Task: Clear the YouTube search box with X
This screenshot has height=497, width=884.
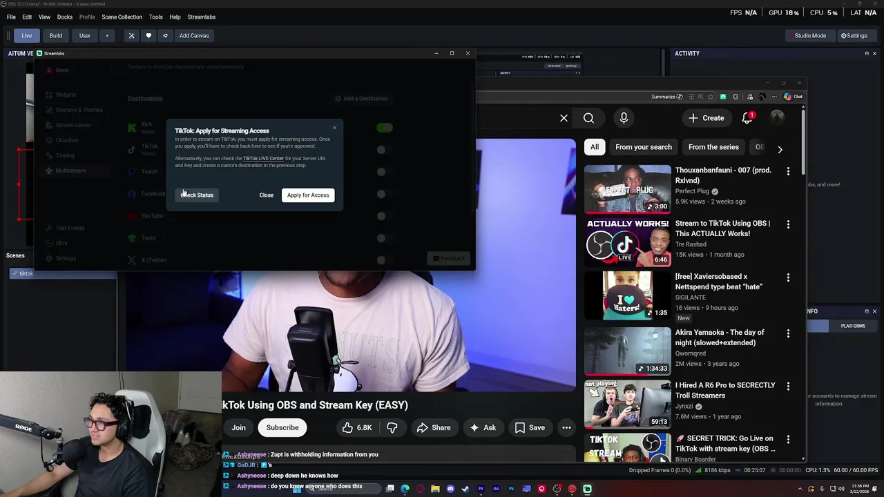Action: click(x=564, y=118)
